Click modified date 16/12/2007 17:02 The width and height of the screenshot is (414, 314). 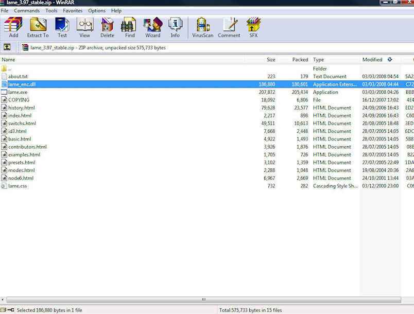[380, 100]
